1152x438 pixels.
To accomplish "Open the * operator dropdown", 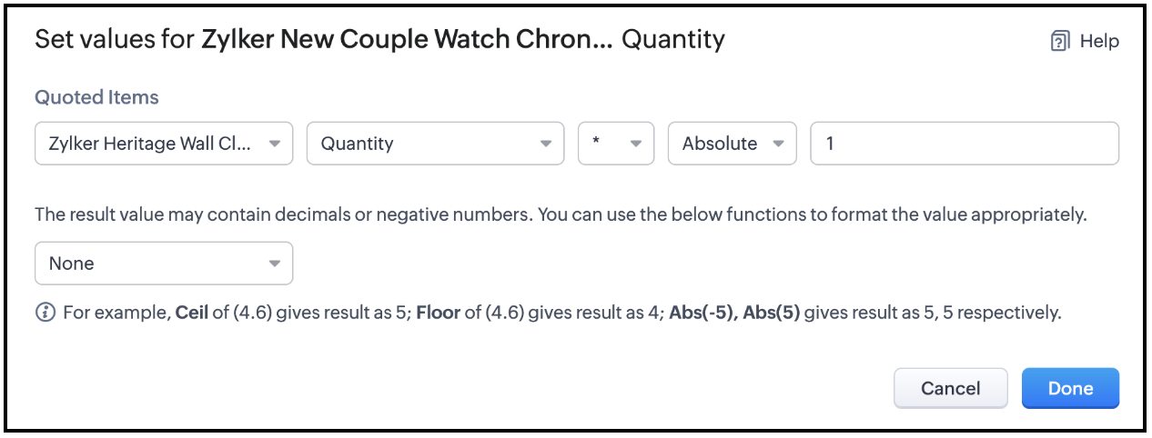I will [x=605, y=144].
